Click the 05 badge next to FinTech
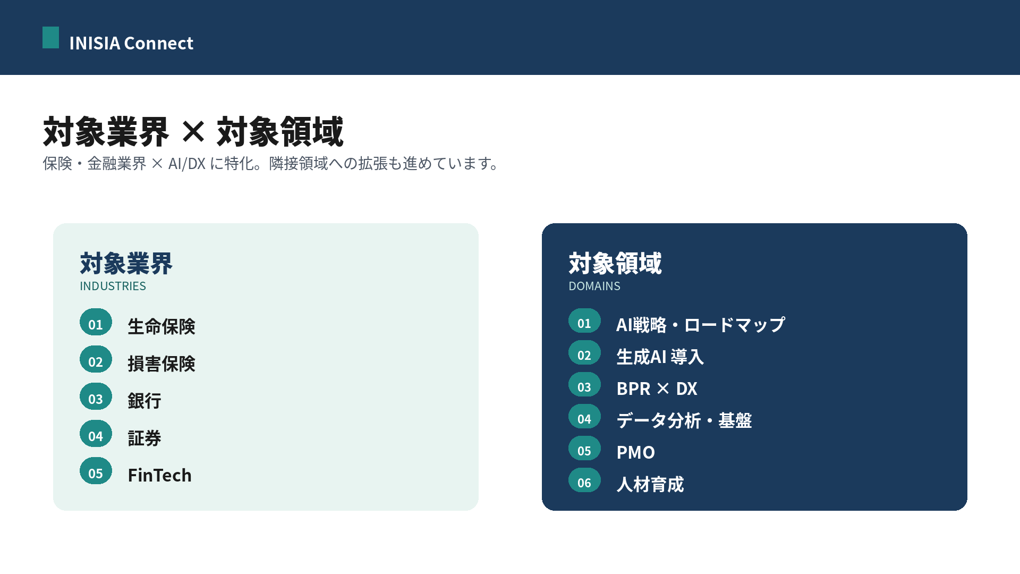 click(x=96, y=471)
